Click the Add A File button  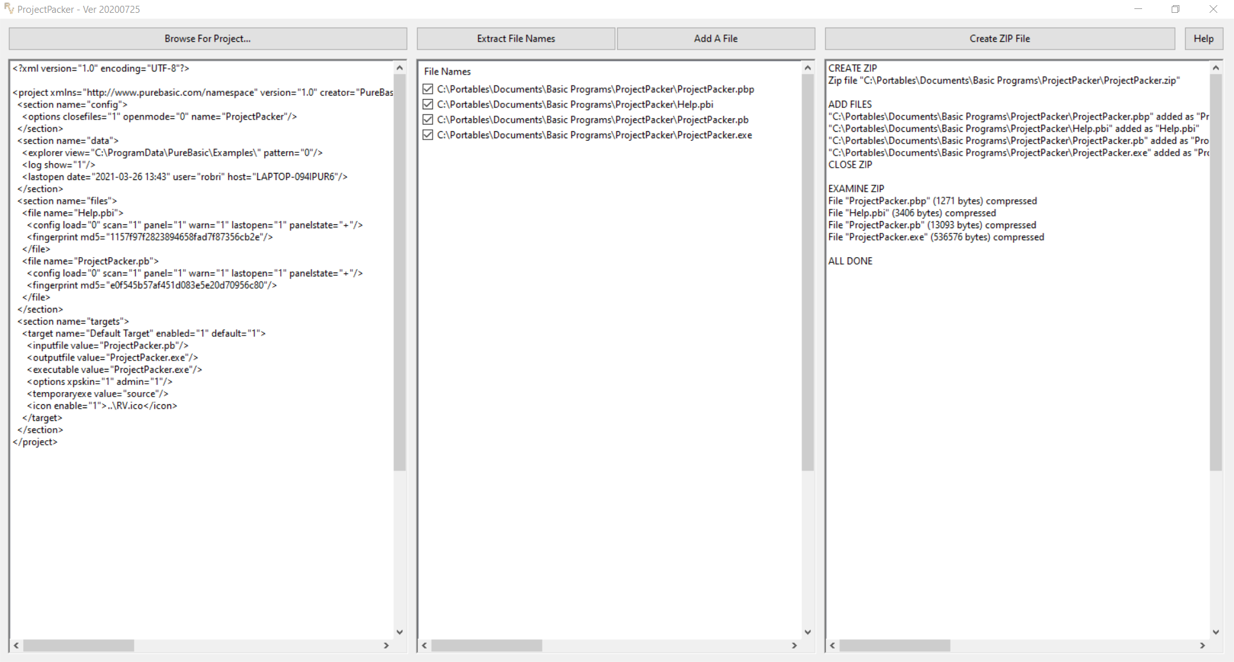point(715,39)
